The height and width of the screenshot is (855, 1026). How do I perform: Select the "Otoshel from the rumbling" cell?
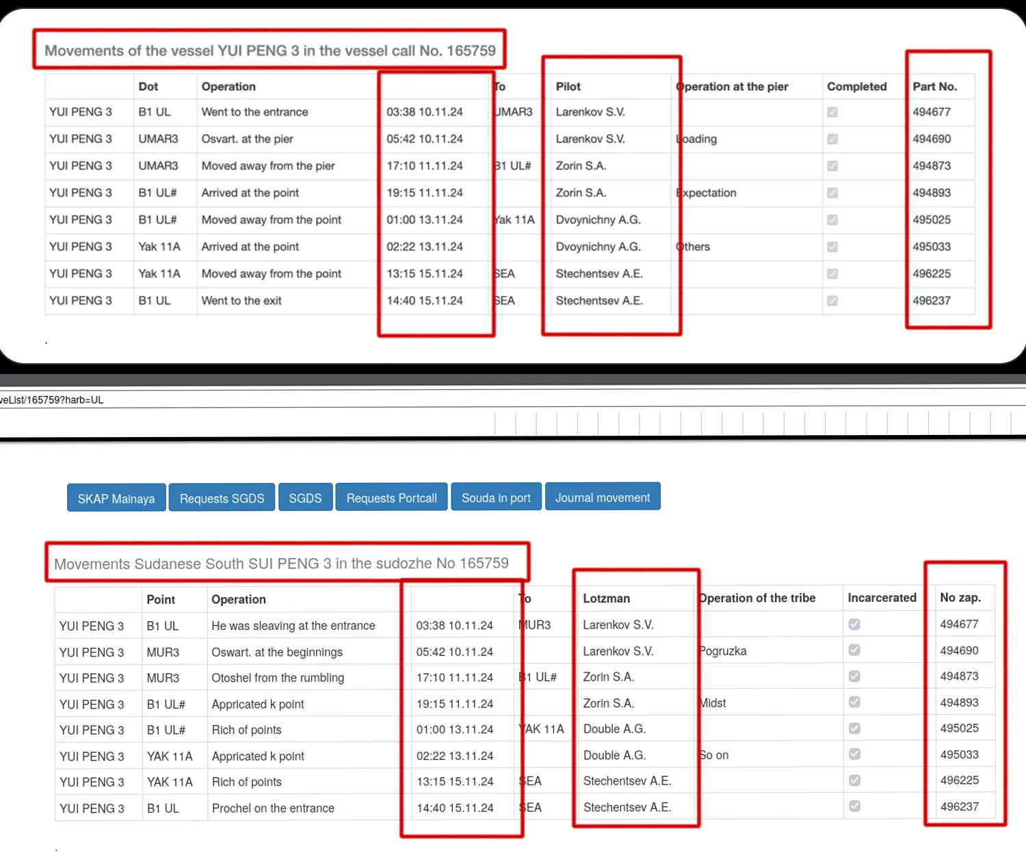[278, 678]
